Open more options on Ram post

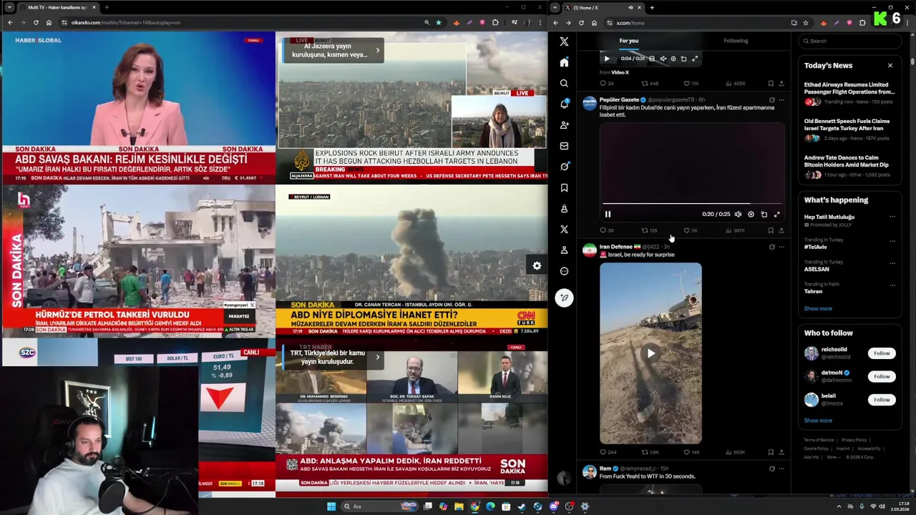(781, 469)
